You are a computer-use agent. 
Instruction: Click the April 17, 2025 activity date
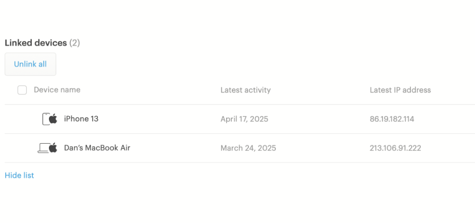(x=245, y=119)
